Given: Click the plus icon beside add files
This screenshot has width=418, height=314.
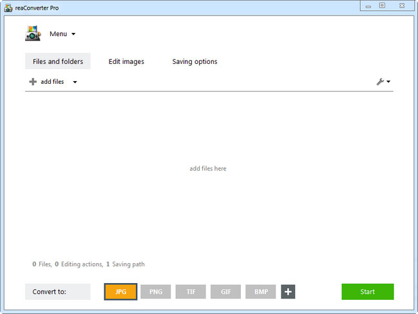Looking at the screenshot, I should tap(33, 82).
